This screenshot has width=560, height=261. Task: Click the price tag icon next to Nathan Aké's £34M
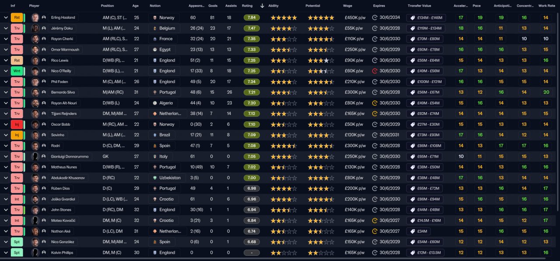pos(412,231)
